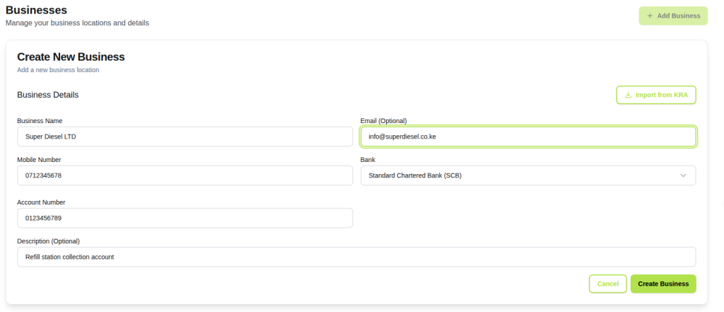Image resolution: width=724 pixels, height=312 pixels.
Task: Click the download icon on Import from KRA
Action: pyautogui.click(x=628, y=95)
